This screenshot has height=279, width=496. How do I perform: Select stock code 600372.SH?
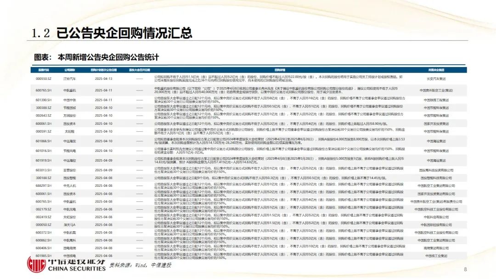(43, 233)
